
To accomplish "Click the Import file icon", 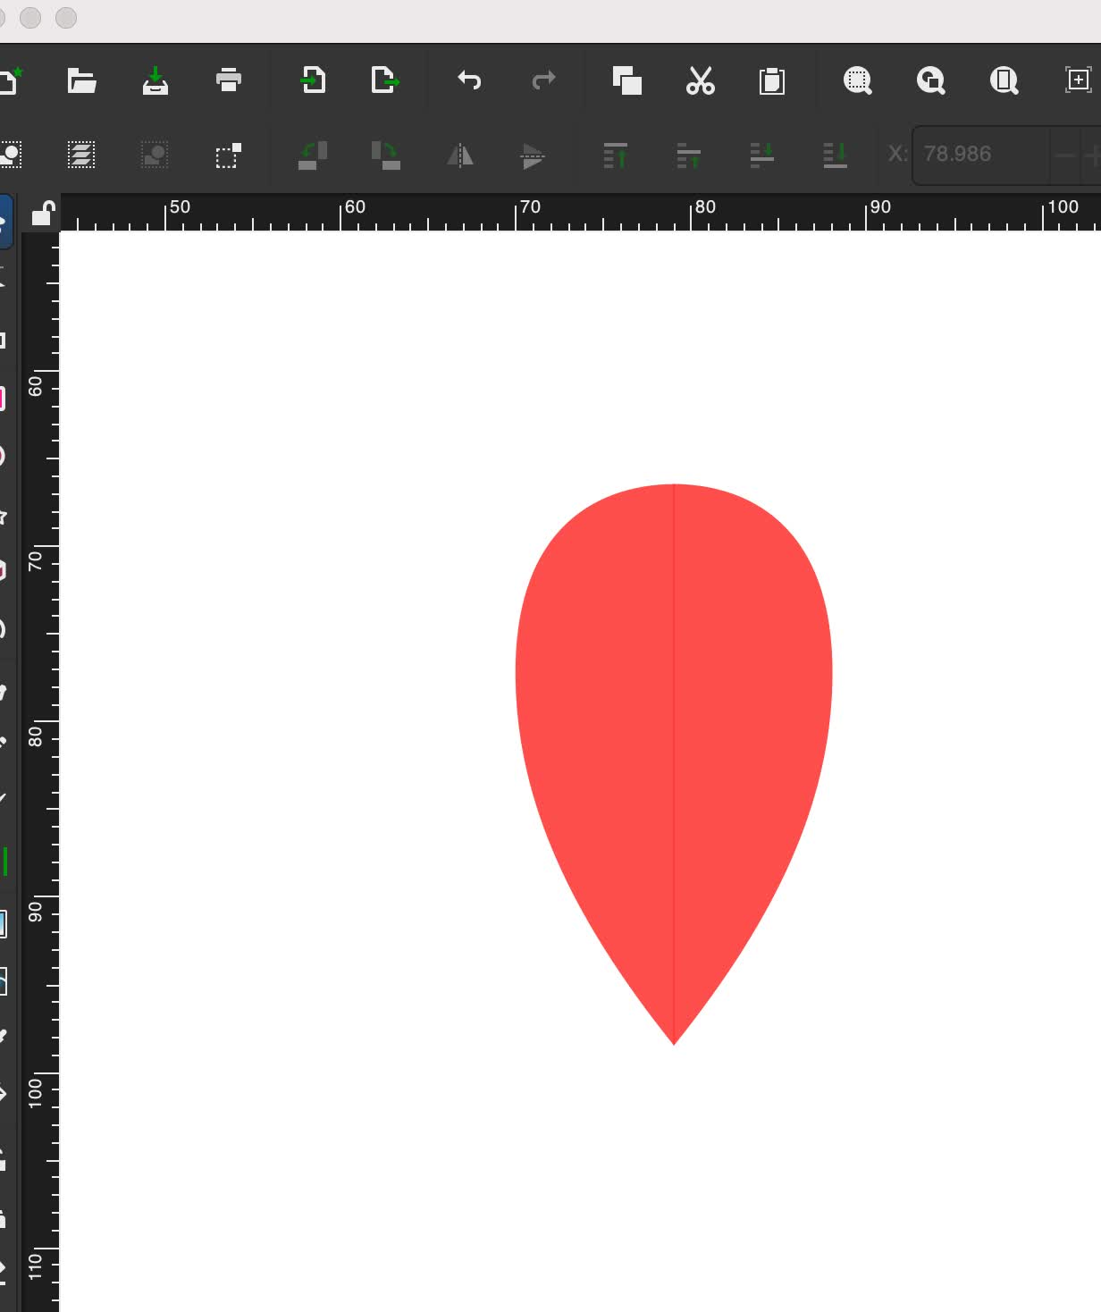I will pyautogui.click(x=313, y=81).
